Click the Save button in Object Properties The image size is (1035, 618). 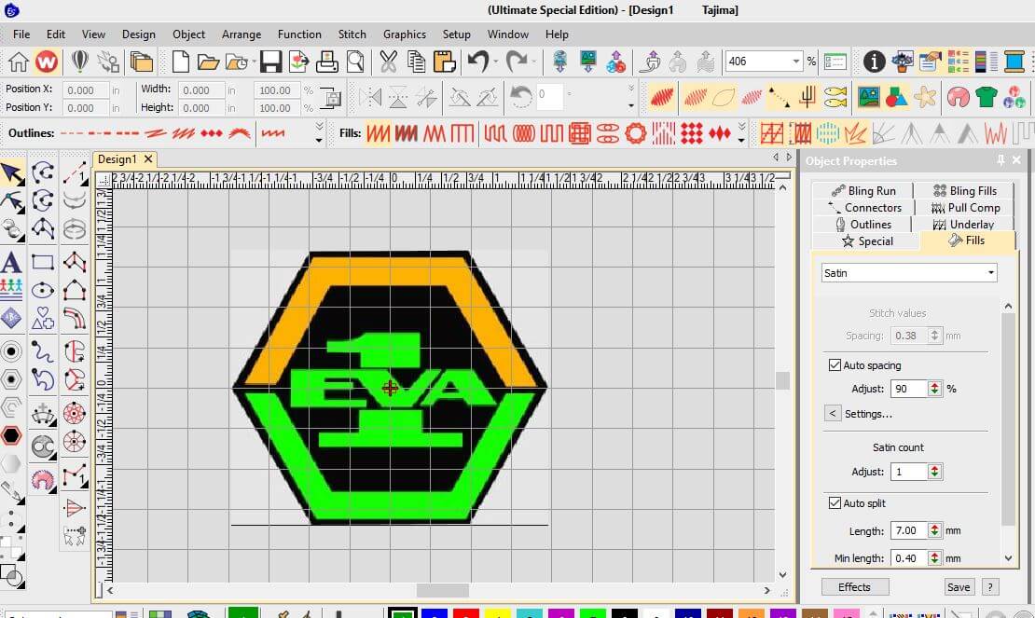[x=959, y=587]
